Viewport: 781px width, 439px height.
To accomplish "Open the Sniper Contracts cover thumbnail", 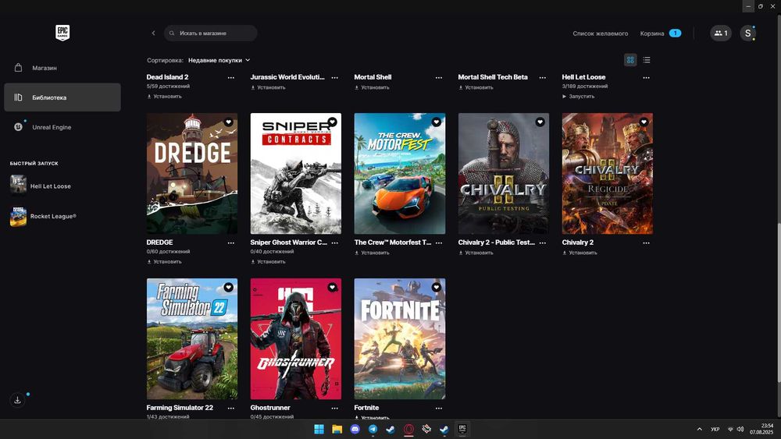I will pyautogui.click(x=296, y=174).
